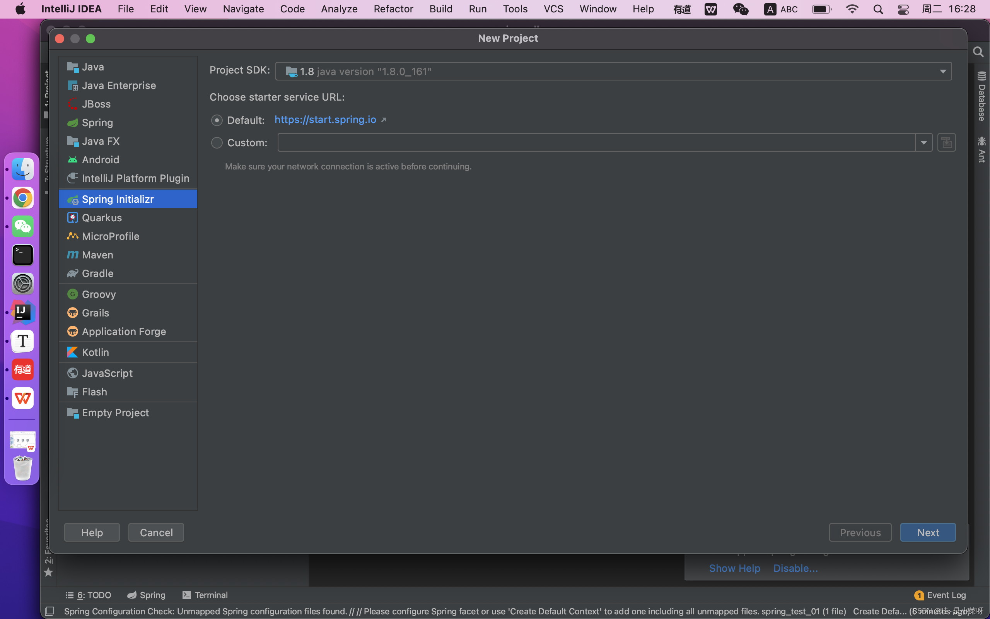This screenshot has height=619, width=990.
Task: Open the start.spring.io link
Action: (x=326, y=119)
